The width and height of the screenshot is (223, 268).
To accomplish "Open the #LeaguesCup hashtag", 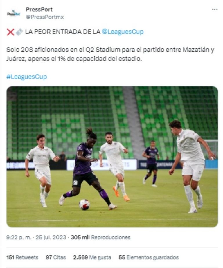I will [26, 77].
